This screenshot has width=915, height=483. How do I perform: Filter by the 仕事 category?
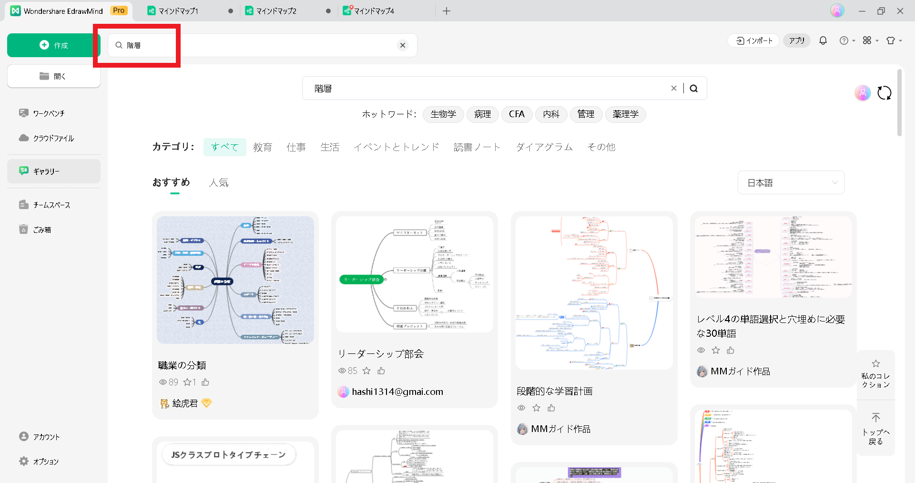[296, 147]
